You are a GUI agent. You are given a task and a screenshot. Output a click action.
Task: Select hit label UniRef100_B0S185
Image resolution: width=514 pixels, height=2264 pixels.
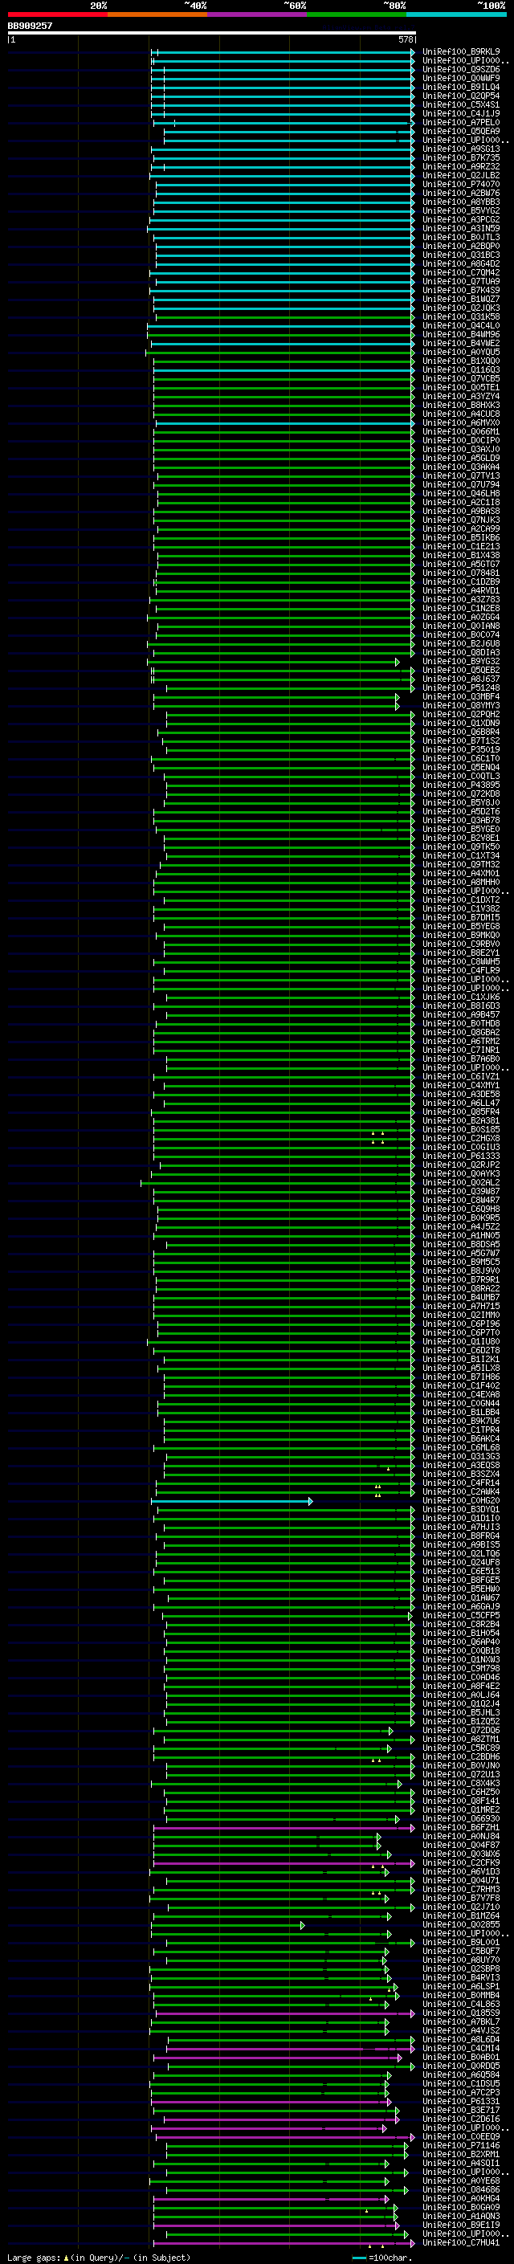click(x=461, y=1129)
